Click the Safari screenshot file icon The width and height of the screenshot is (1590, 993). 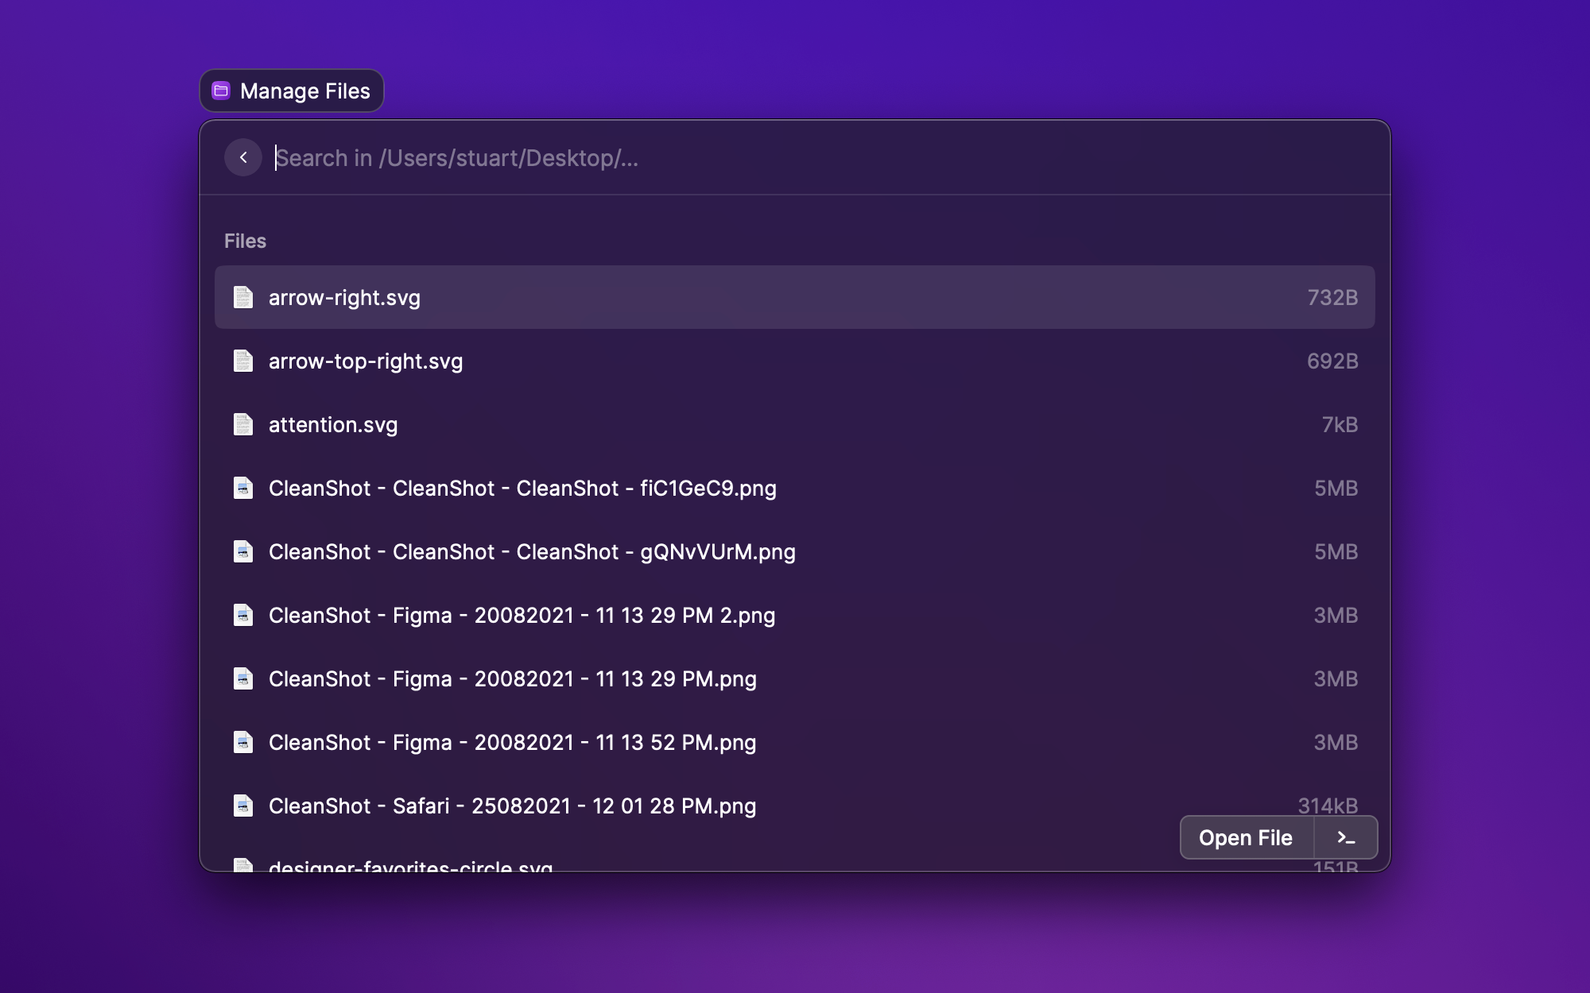[x=243, y=806]
